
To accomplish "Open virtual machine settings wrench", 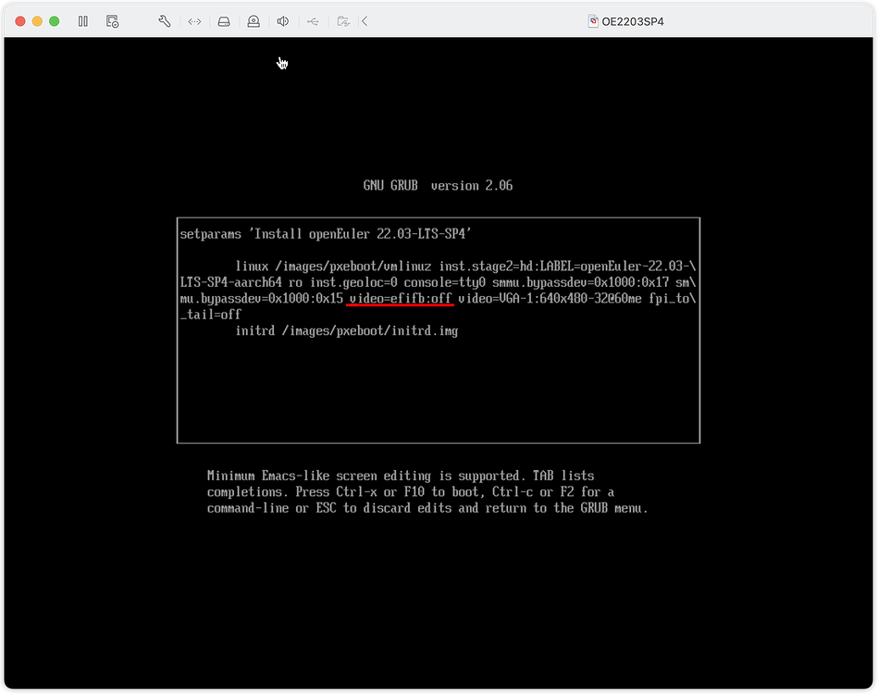I will point(165,21).
